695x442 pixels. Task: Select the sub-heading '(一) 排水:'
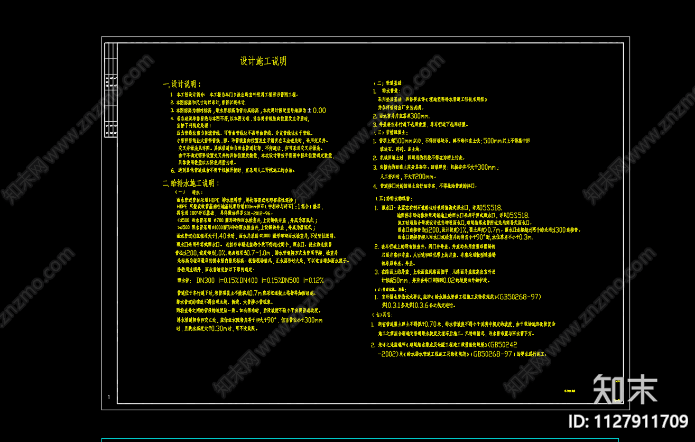pyautogui.click(x=189, y=193)
